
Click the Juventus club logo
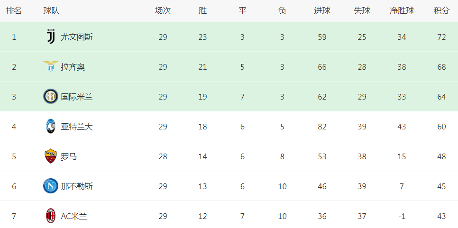click(x=51, y=37)
